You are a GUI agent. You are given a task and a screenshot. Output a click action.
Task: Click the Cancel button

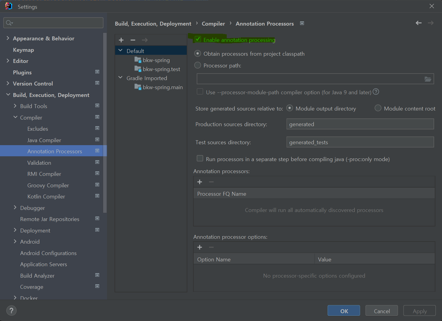[x=382, y=311]
